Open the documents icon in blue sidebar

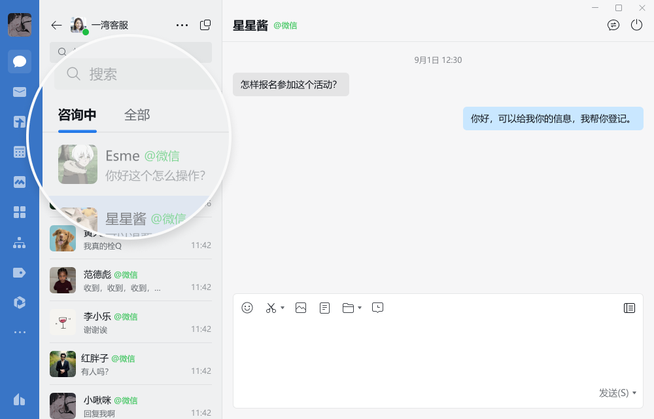pyautogui.click(x=20, y=122)
